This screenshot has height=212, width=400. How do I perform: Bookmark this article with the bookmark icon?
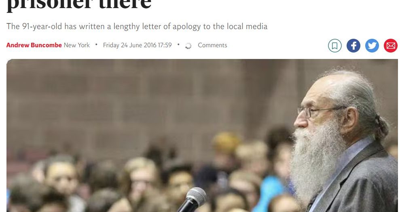pos(334,46)
